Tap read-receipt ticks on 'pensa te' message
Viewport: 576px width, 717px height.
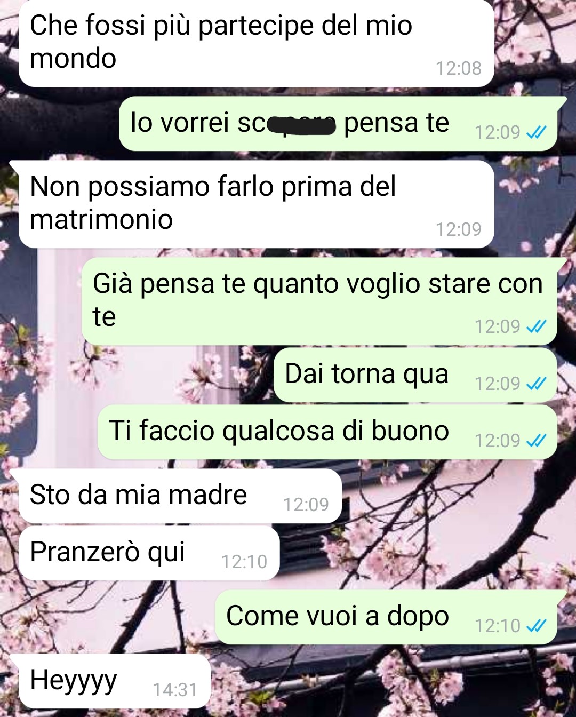(536, 132)
